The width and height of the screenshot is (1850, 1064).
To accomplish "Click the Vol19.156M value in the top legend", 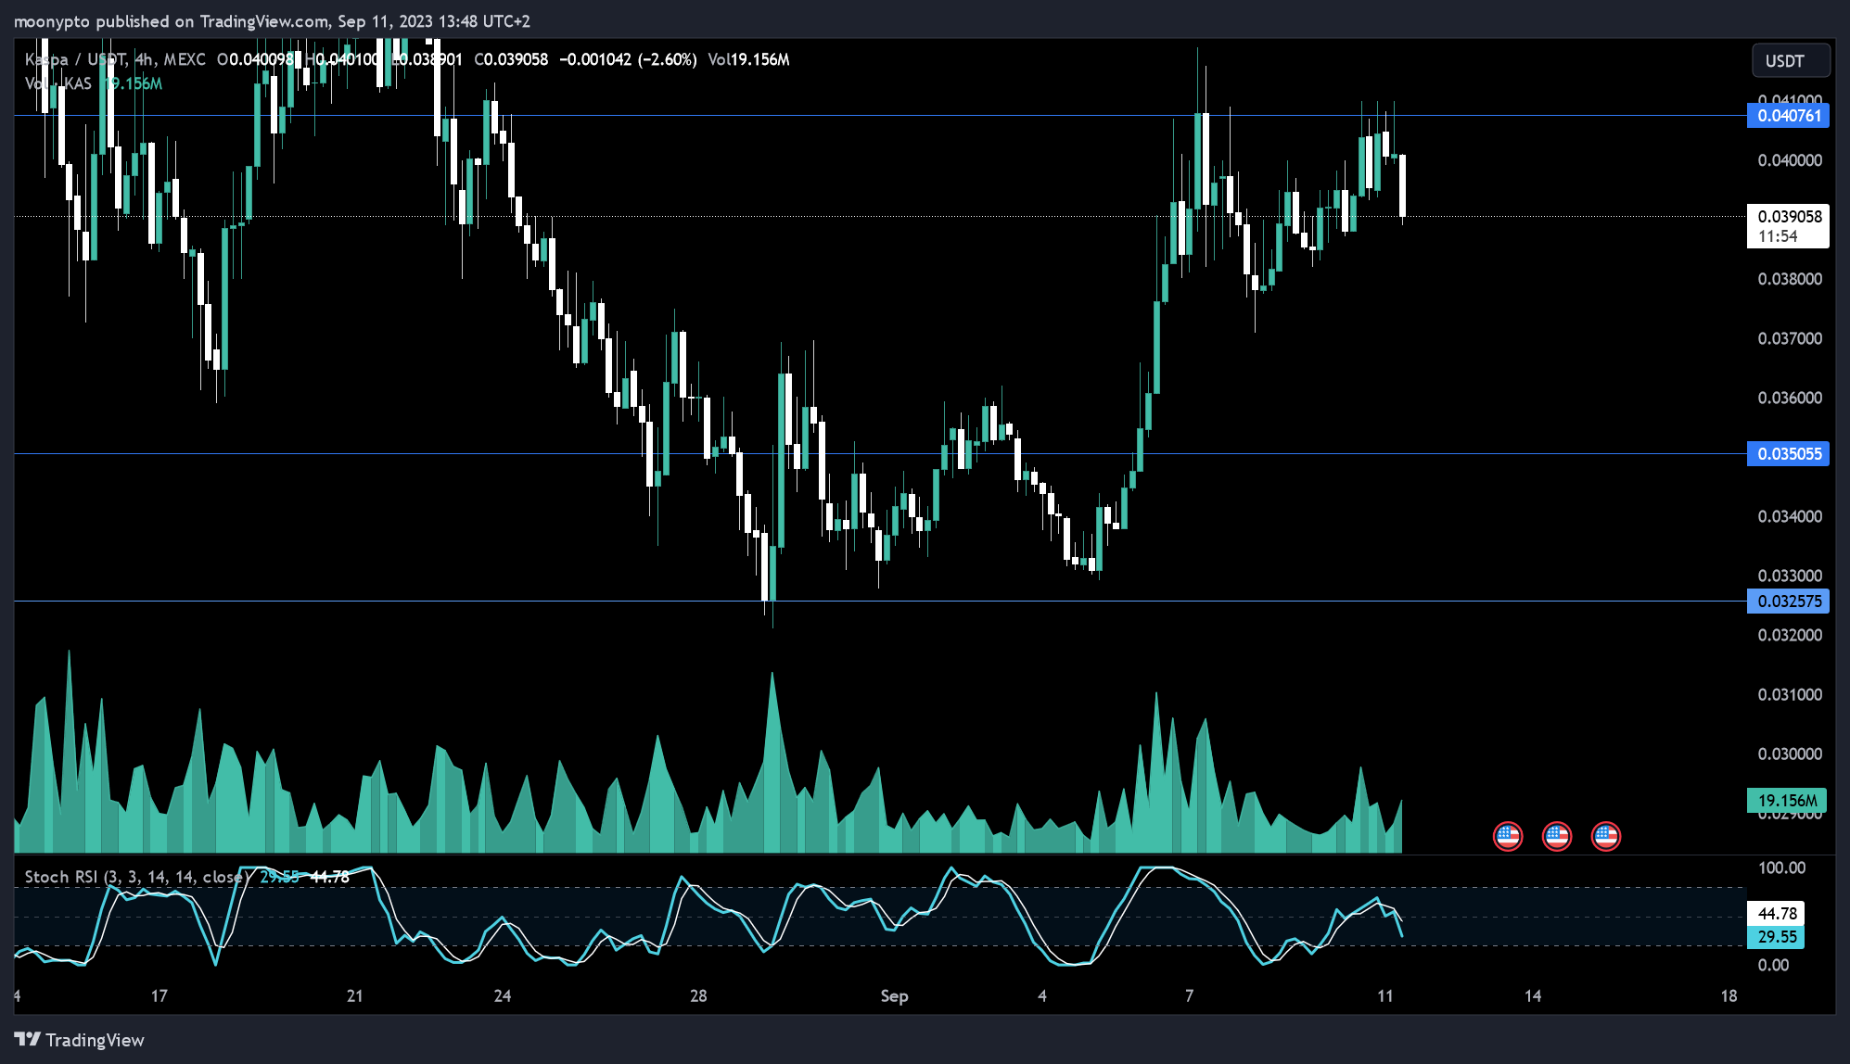I will tap(748, 59).
